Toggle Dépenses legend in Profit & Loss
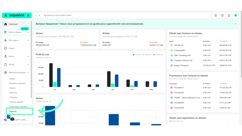This screenshot has width=242, height=136. click(147, 54)
